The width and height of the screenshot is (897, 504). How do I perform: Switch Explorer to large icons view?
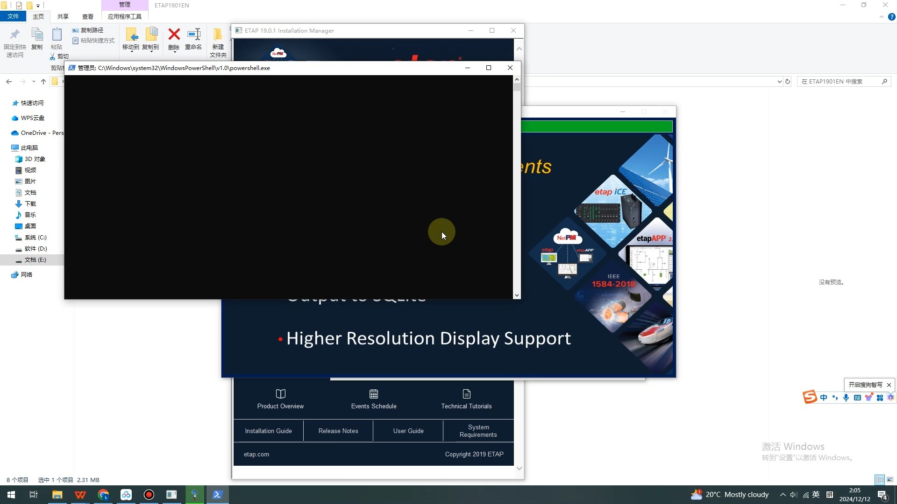click(x=890, y=480)
